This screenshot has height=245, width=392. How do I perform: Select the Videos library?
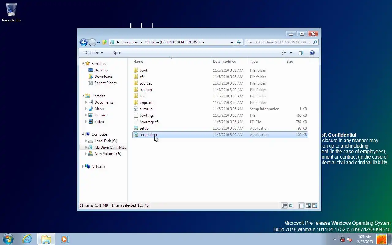click(100, 122)
